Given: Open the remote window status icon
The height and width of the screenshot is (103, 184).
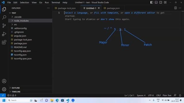Looking at the screenshot, I should tap(3, 95).
